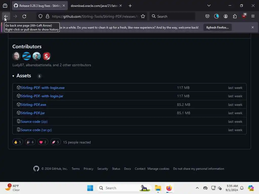Viewport: 259px width, 194px height.
Task: Open Privacy footer link
Action: 88,169
